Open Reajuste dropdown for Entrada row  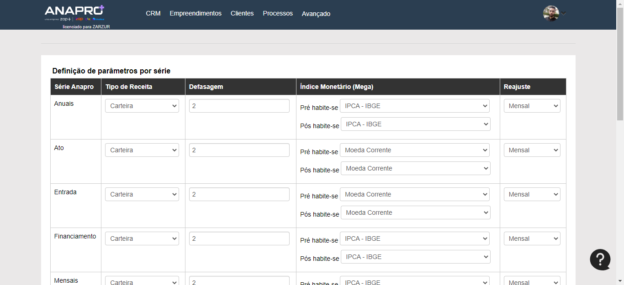532,194
